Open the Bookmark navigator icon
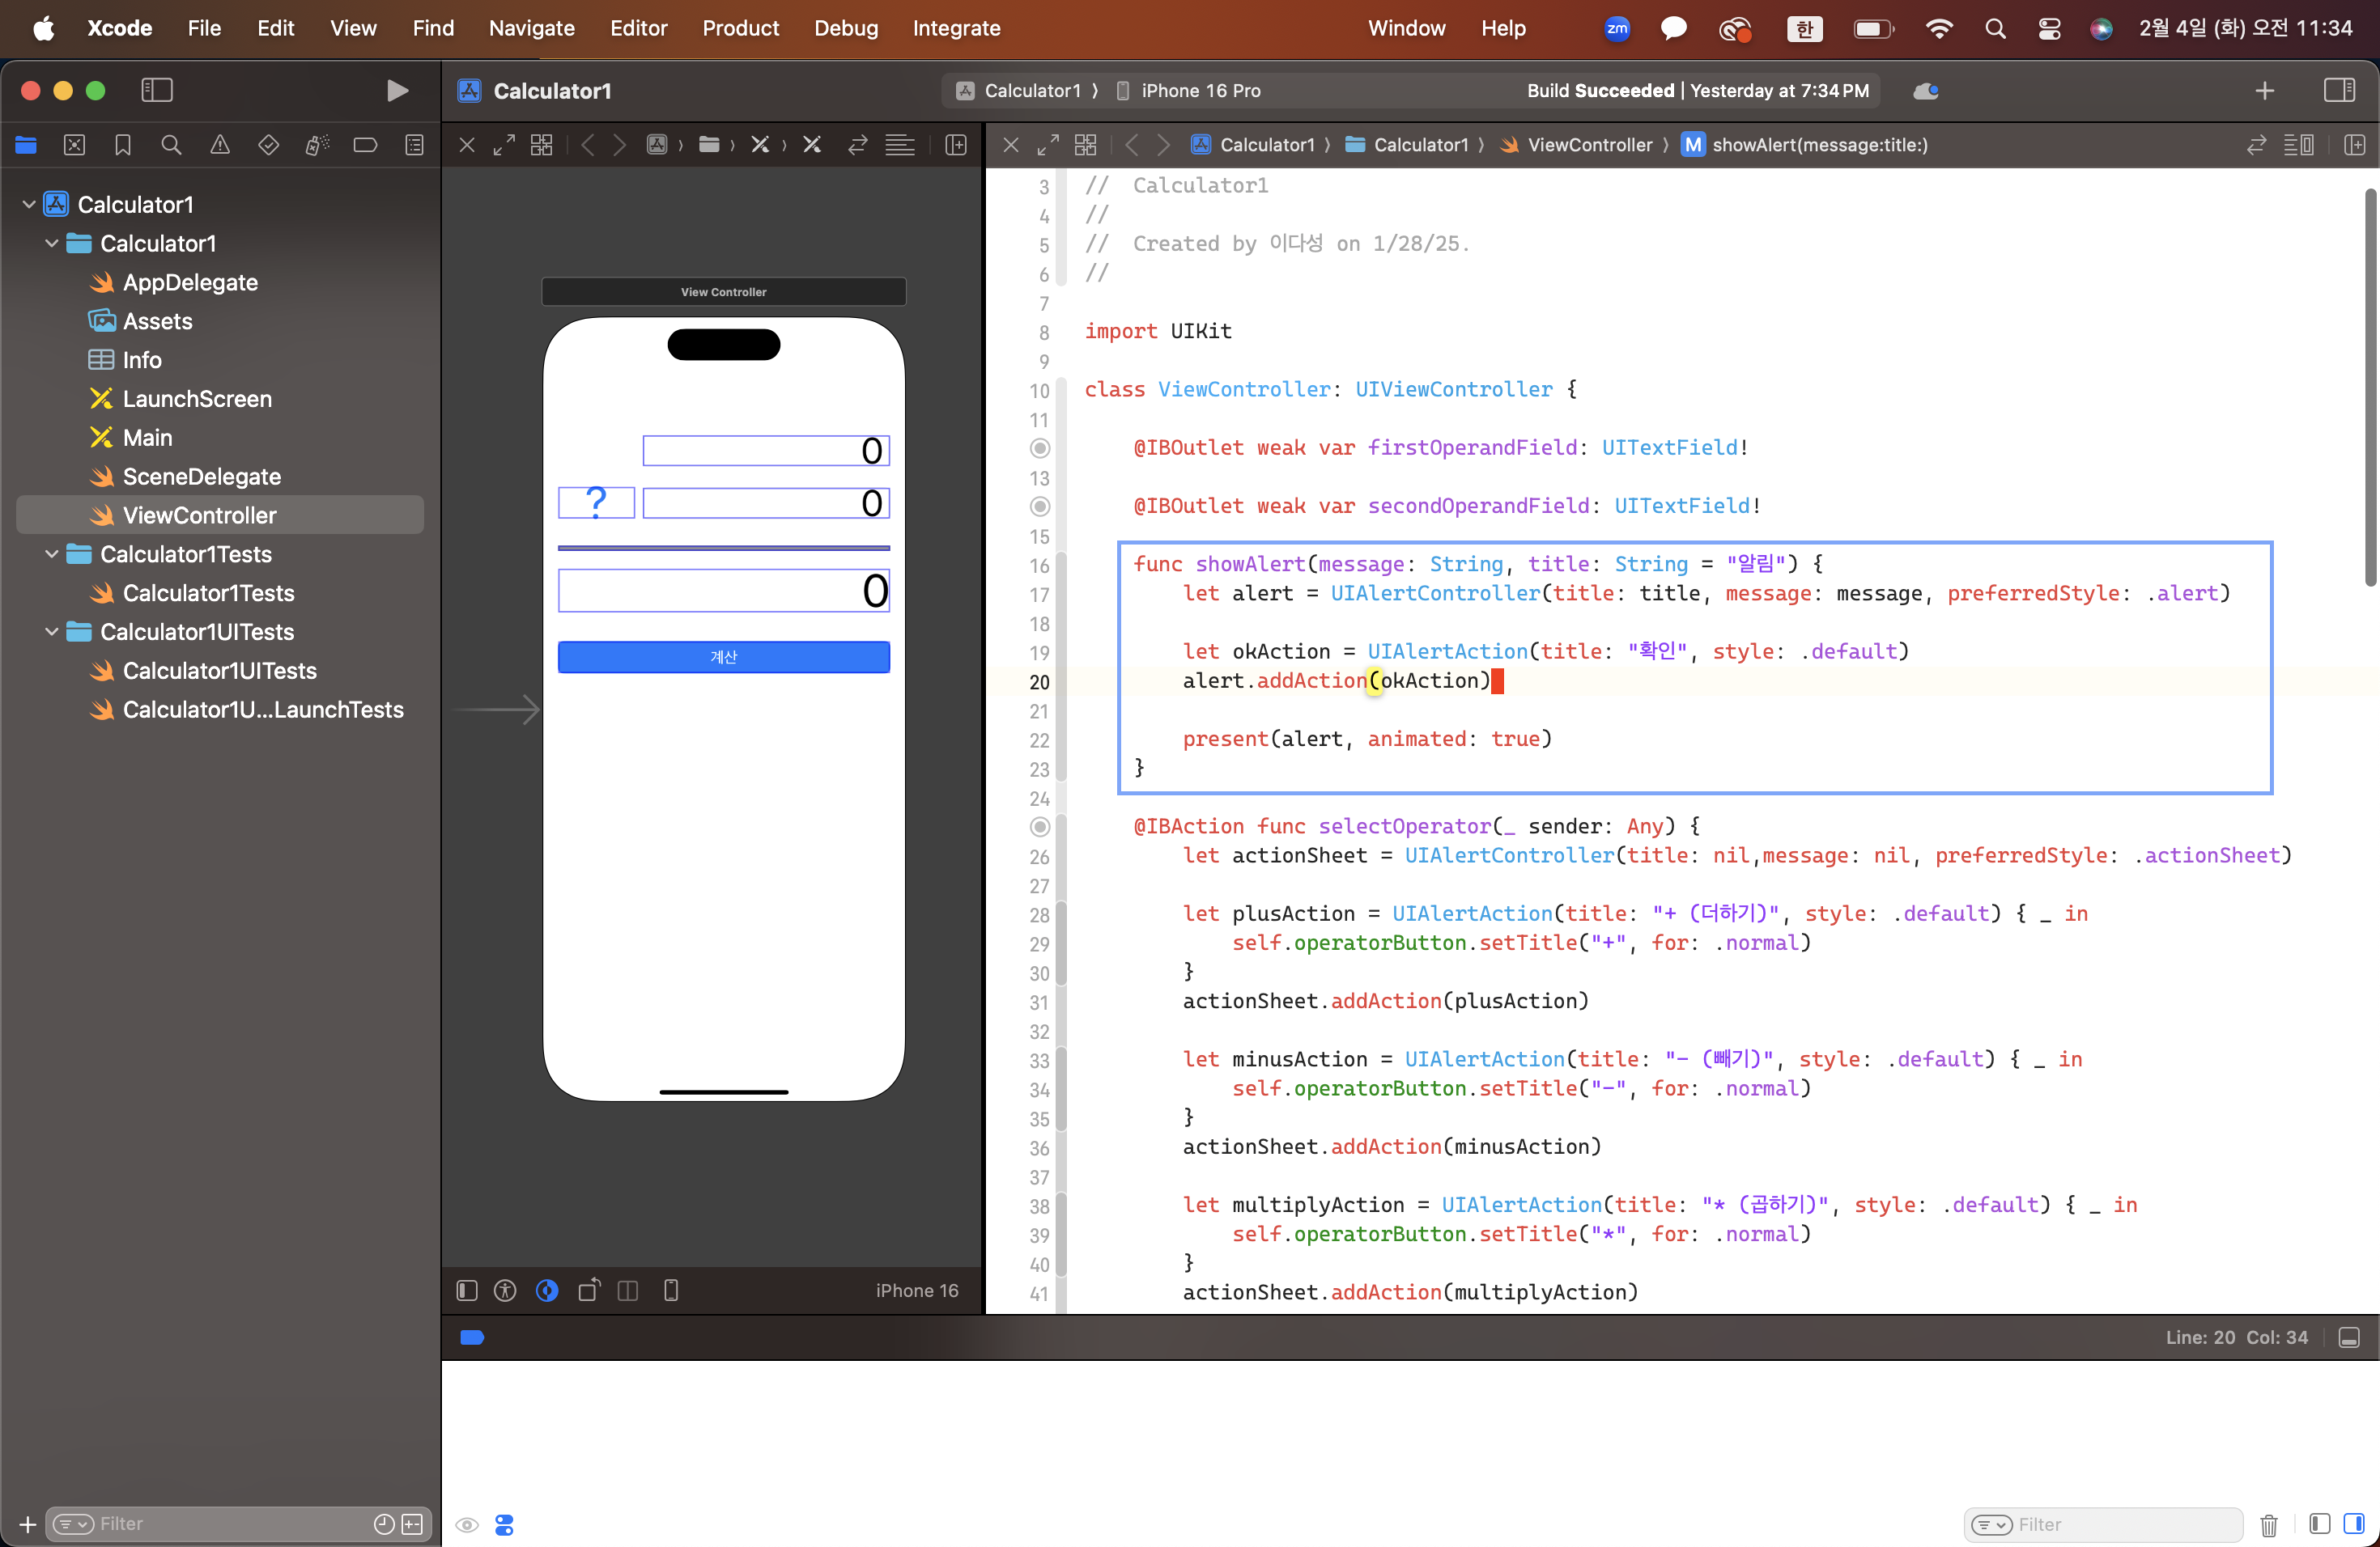Screen dimensions: 2380x1547 (x=123, y=145)
